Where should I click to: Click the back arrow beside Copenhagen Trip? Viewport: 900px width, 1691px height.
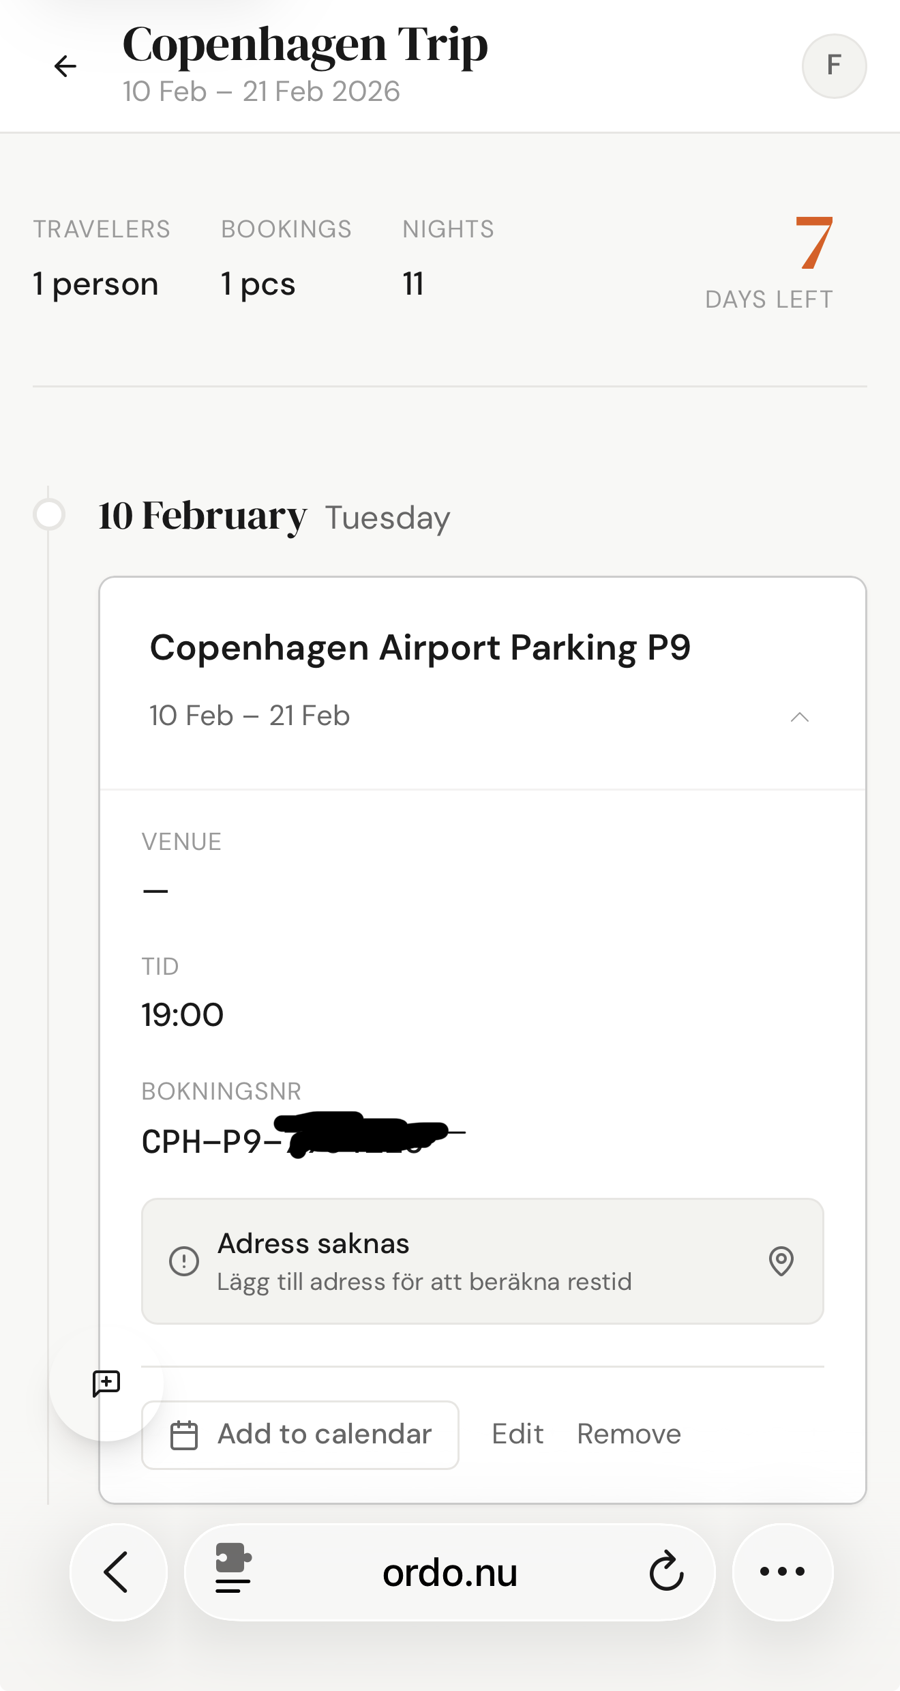click(65, 66)
